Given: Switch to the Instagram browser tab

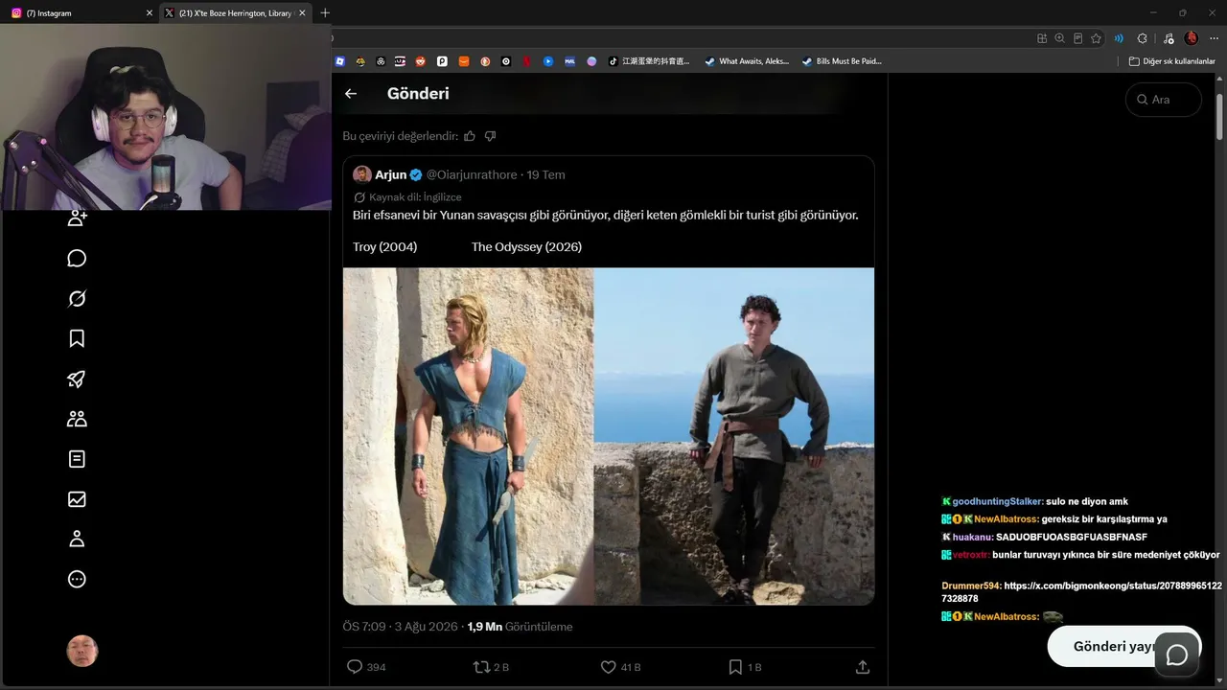Looking at the screenshot, I should coord(81,13).
